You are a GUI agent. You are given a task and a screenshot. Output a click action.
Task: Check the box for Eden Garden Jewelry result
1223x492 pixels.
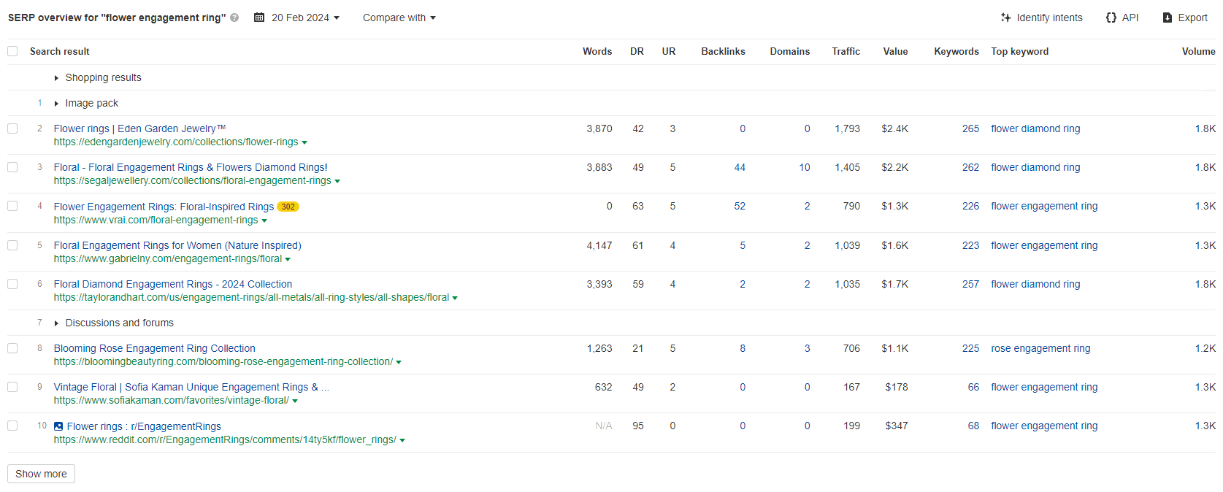12,128
